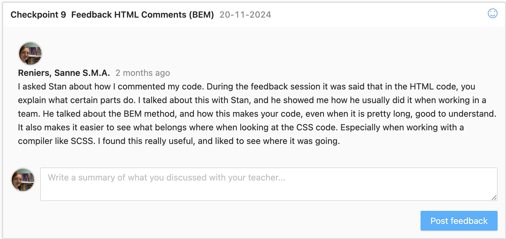Viewport: 506px width, 239px height.
Task: Click the word "SCSS" in the comment
Action: (x=82, y=141)
